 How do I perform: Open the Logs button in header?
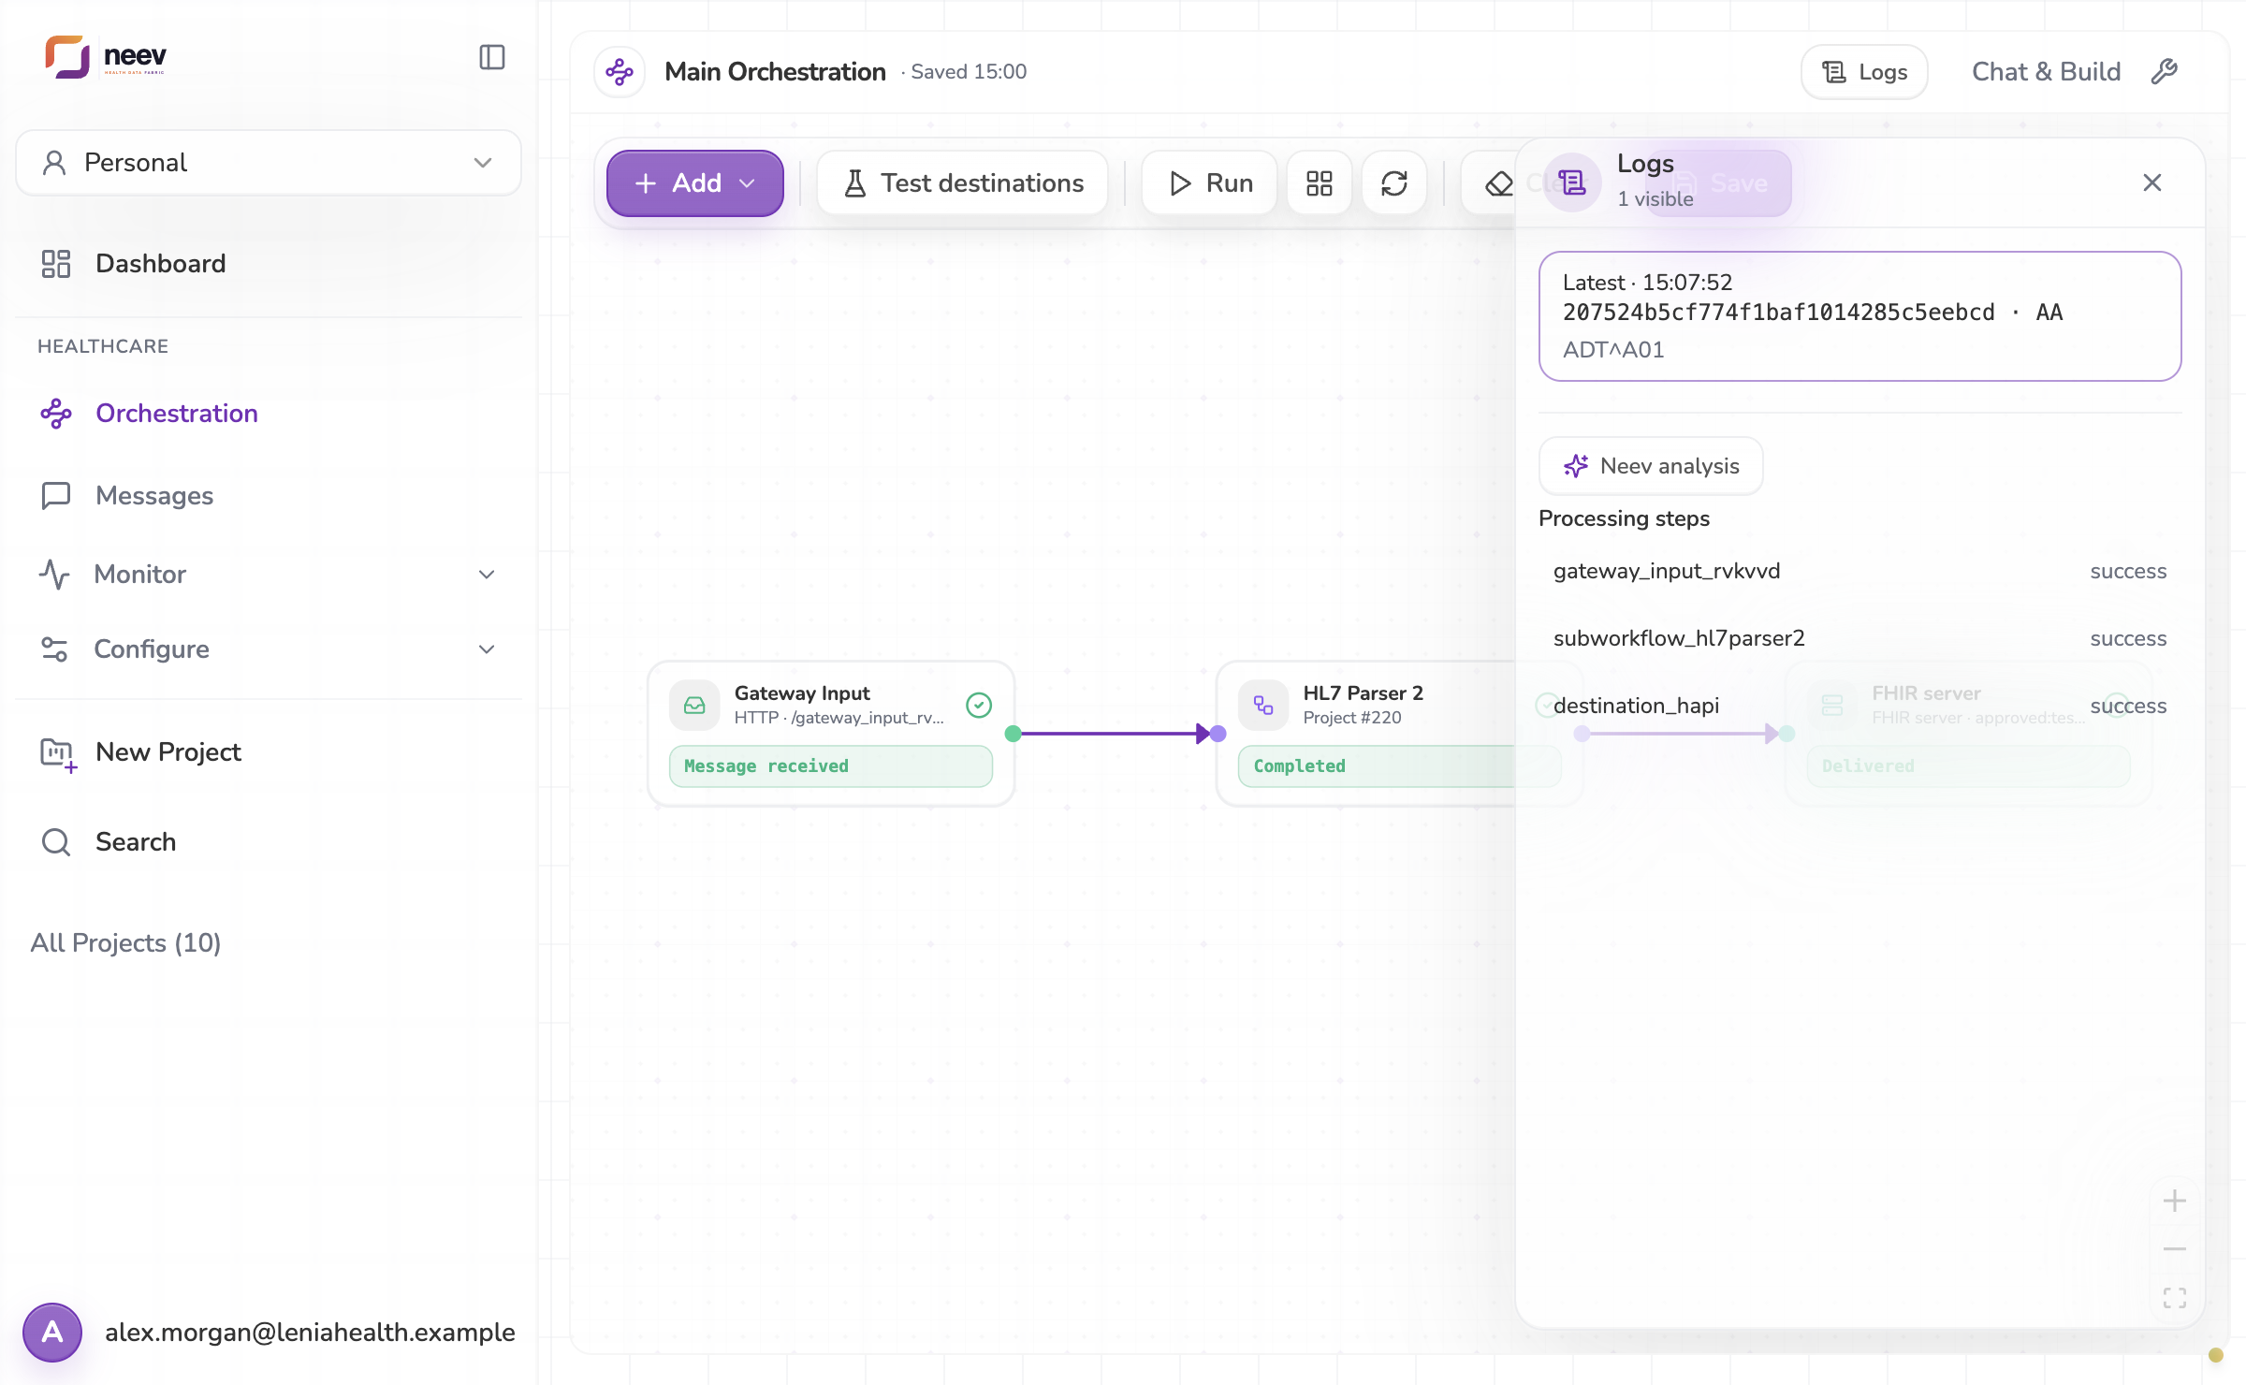pos(1864,72)
